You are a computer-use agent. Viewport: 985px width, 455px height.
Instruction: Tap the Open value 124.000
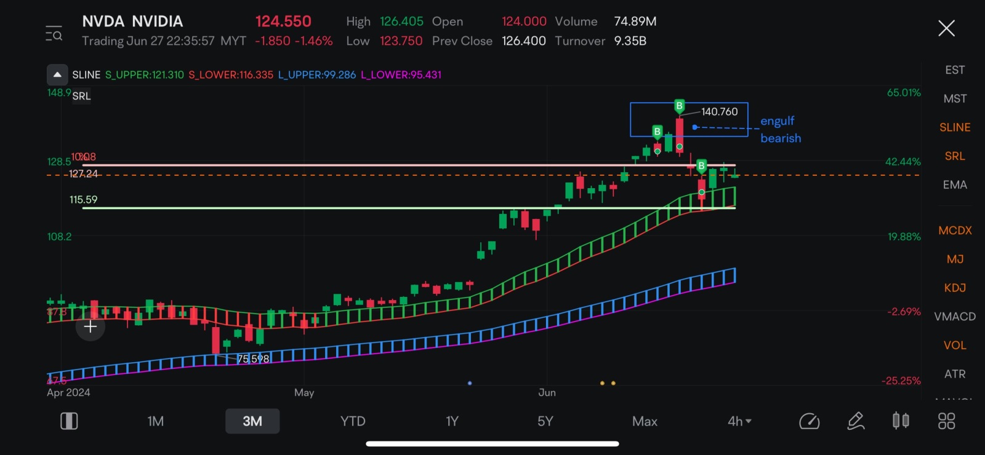coord(524,22)
